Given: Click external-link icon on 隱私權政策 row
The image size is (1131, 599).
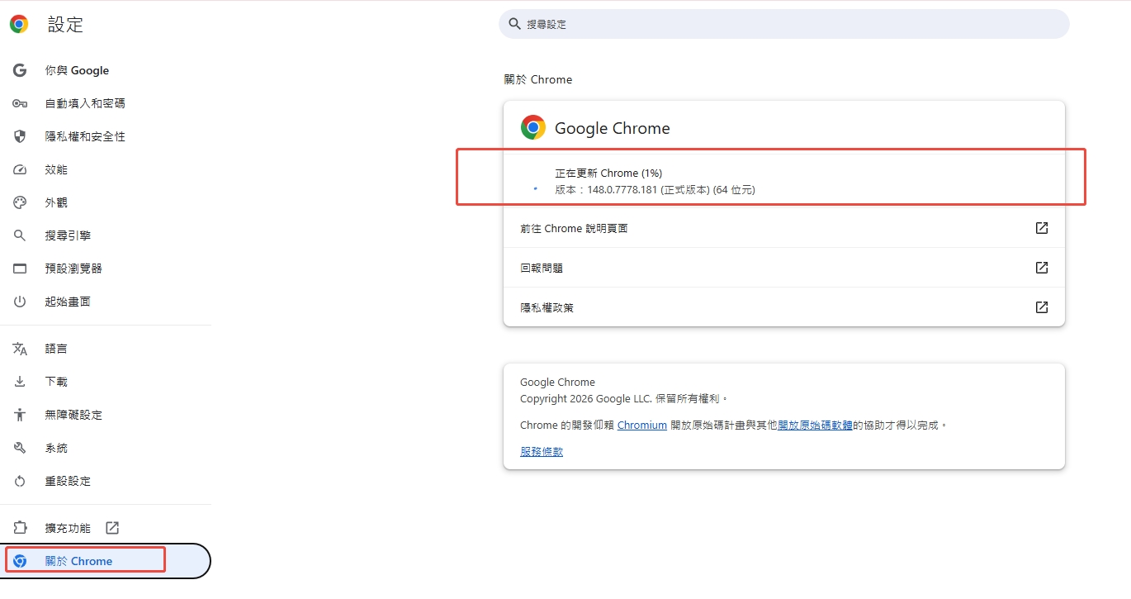Looking at the screenshot, I should [x=1042, y=307].
